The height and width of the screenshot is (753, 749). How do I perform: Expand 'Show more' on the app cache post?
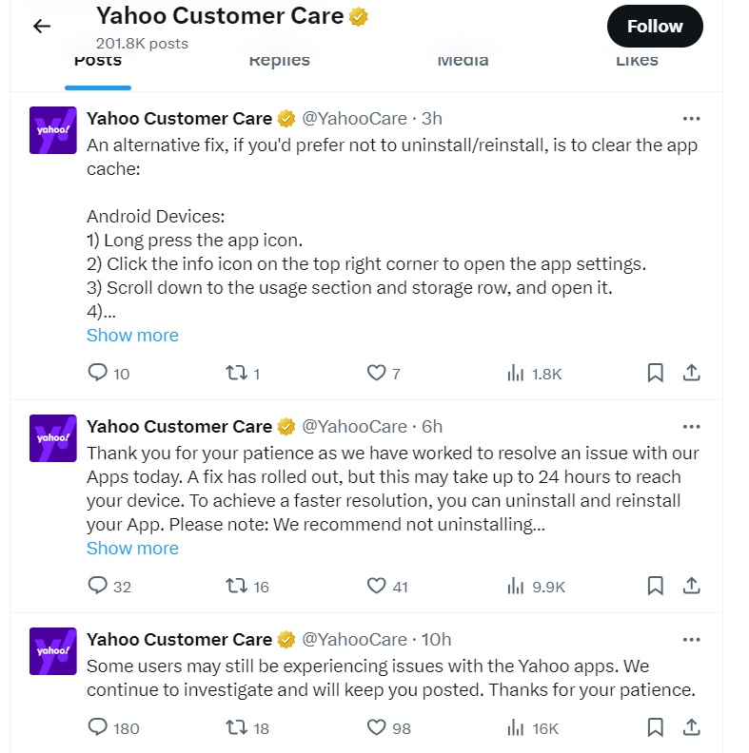(x=132, y=336)
